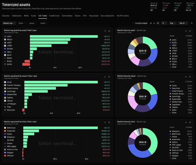Viewport: 196px width, 165px height.
Task: Click the Tokenized assets page heading
Action: point(16,5)
